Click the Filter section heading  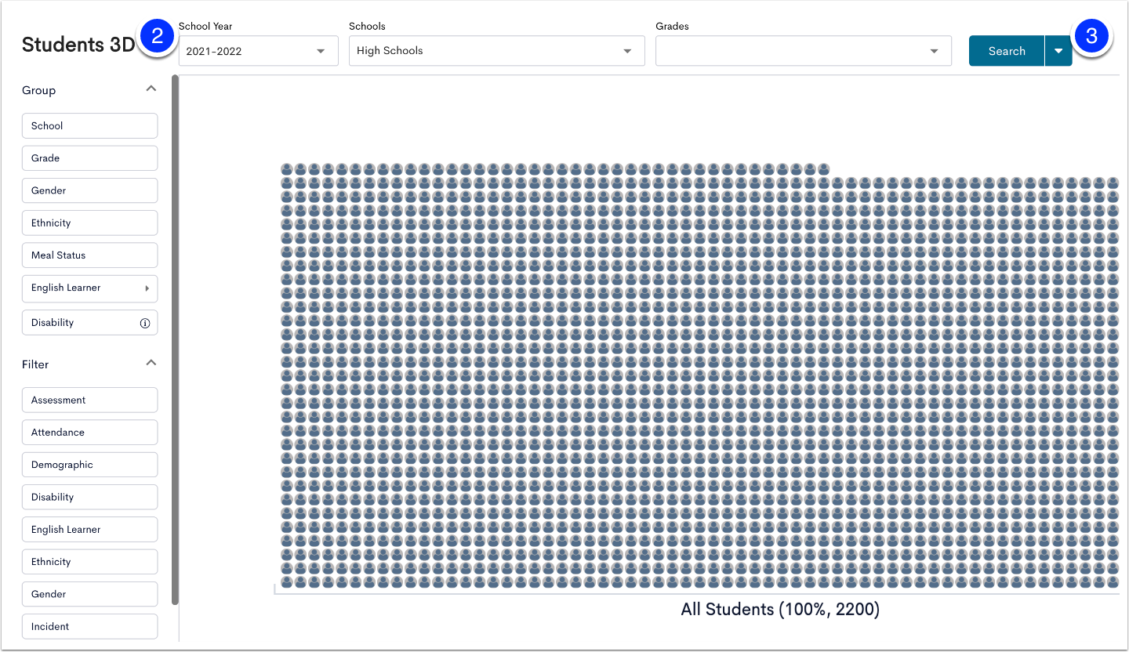(x=35, y=364)
